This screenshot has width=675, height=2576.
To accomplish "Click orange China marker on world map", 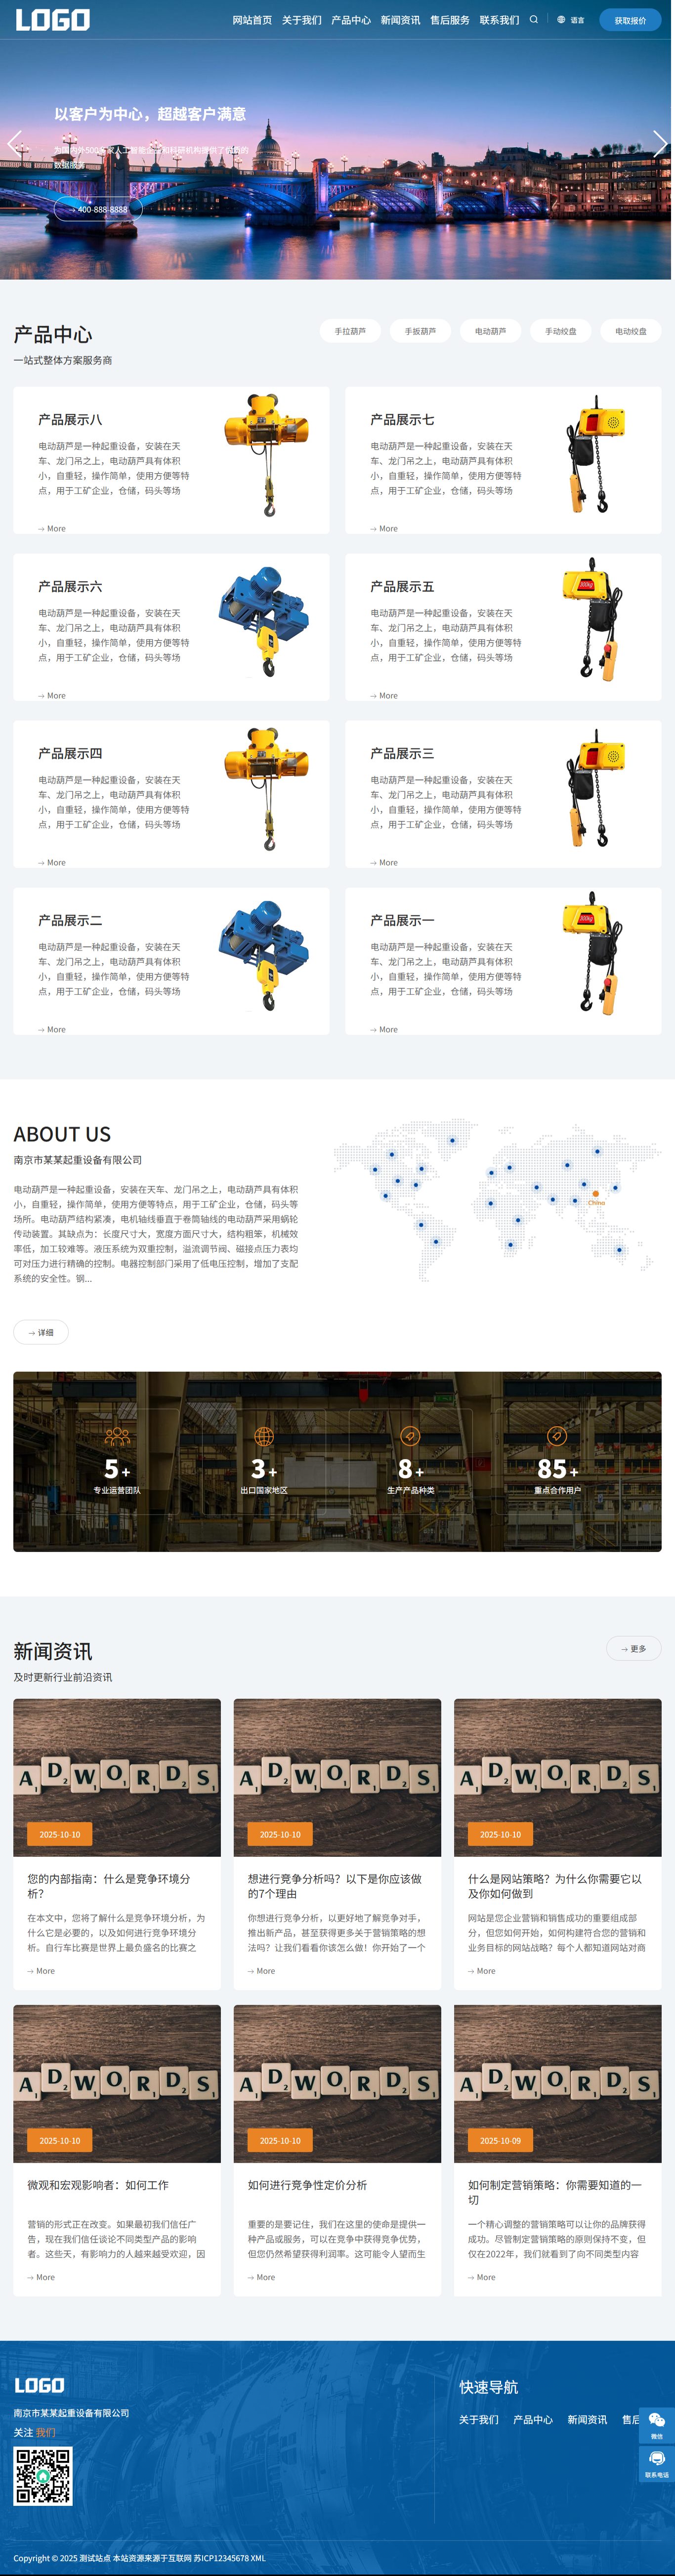I will pyautogui.click(x=596, y=1194).
